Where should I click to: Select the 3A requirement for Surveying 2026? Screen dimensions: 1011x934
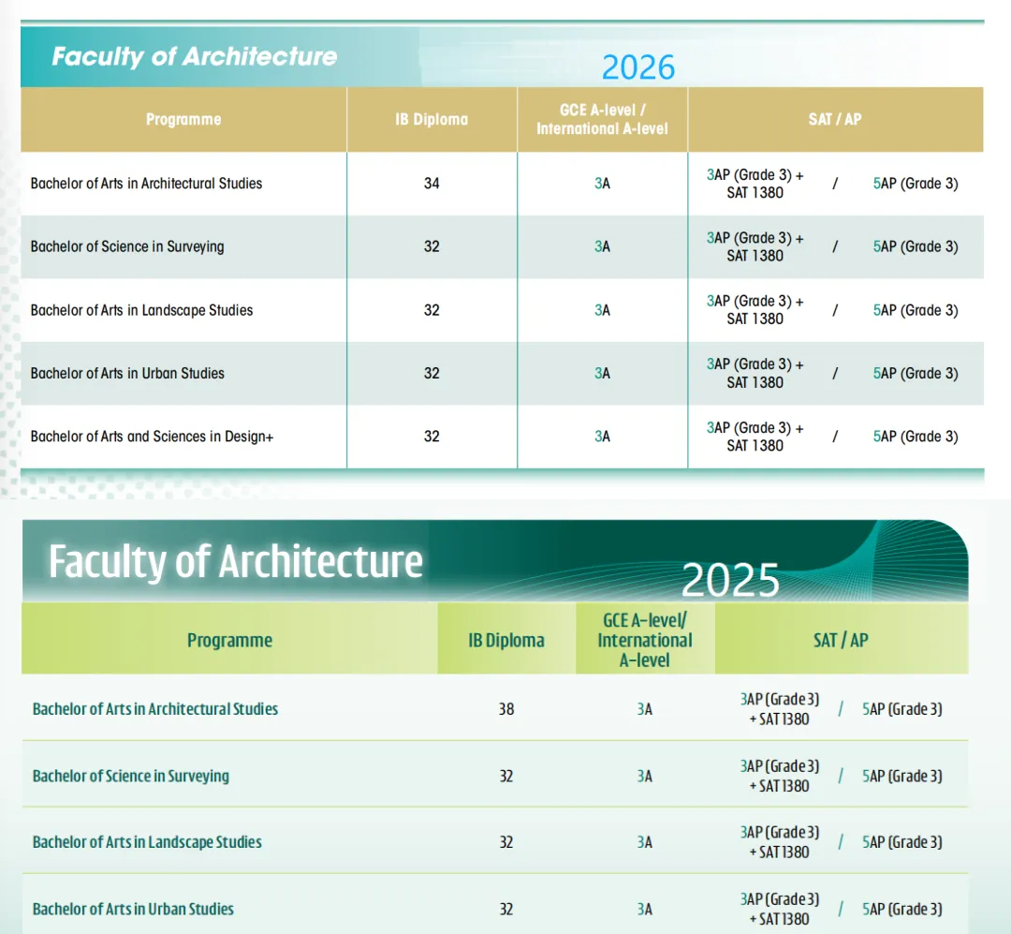coord(601,246)
